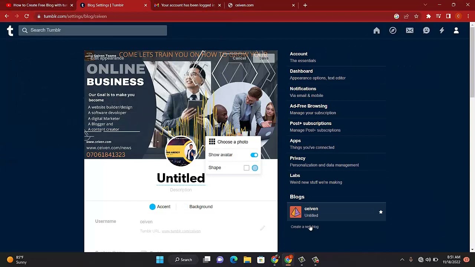Screen dimensions: 475x267
Task: Select the ceiven blog in Blogs list
Action: 337,212
